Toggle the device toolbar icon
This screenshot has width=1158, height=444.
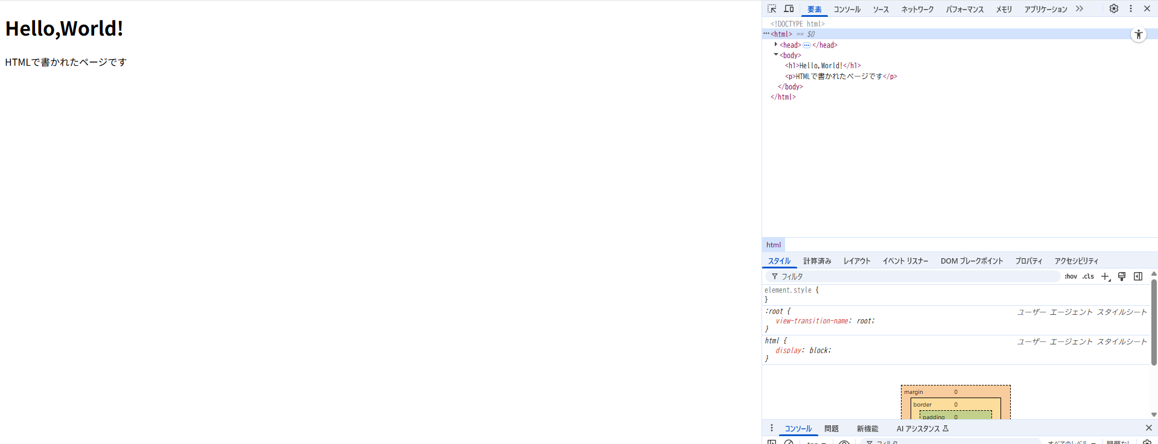[x=789, y=8]
